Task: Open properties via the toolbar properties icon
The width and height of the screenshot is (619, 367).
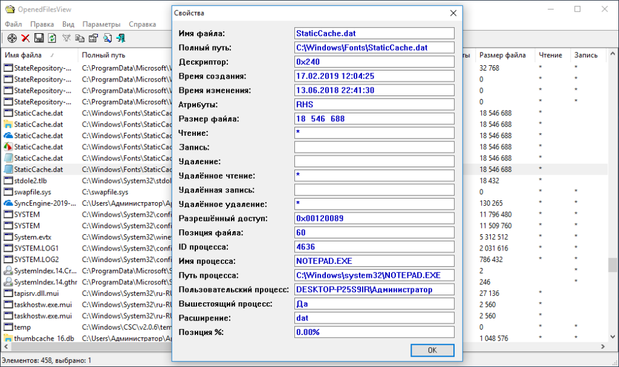Action: pyautogui.click(x=94, y=37)
